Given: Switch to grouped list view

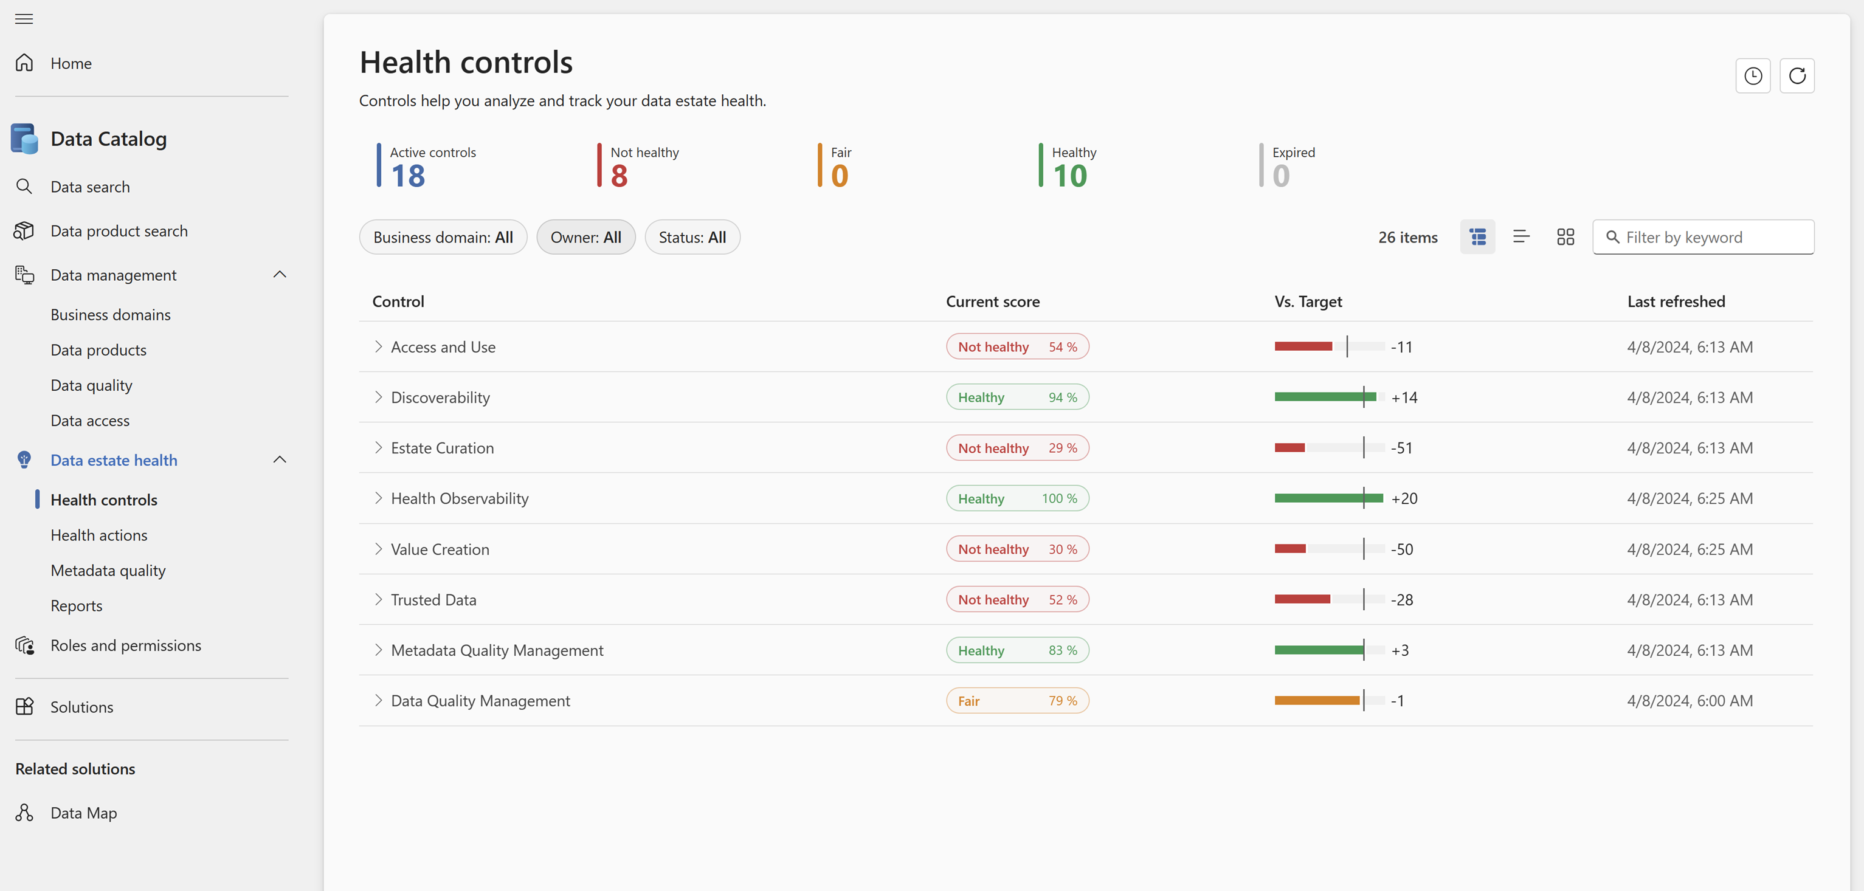Looking at the screenshot, I should point(1477,237).
